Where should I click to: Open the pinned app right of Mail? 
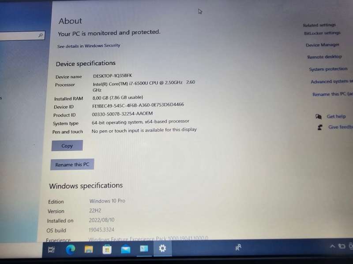point(144,249)
